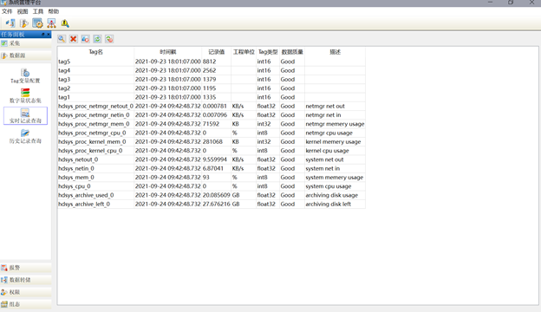Sort by the 时间戳 column header
This screenshot has width=541, height=312.
(168, 52)
